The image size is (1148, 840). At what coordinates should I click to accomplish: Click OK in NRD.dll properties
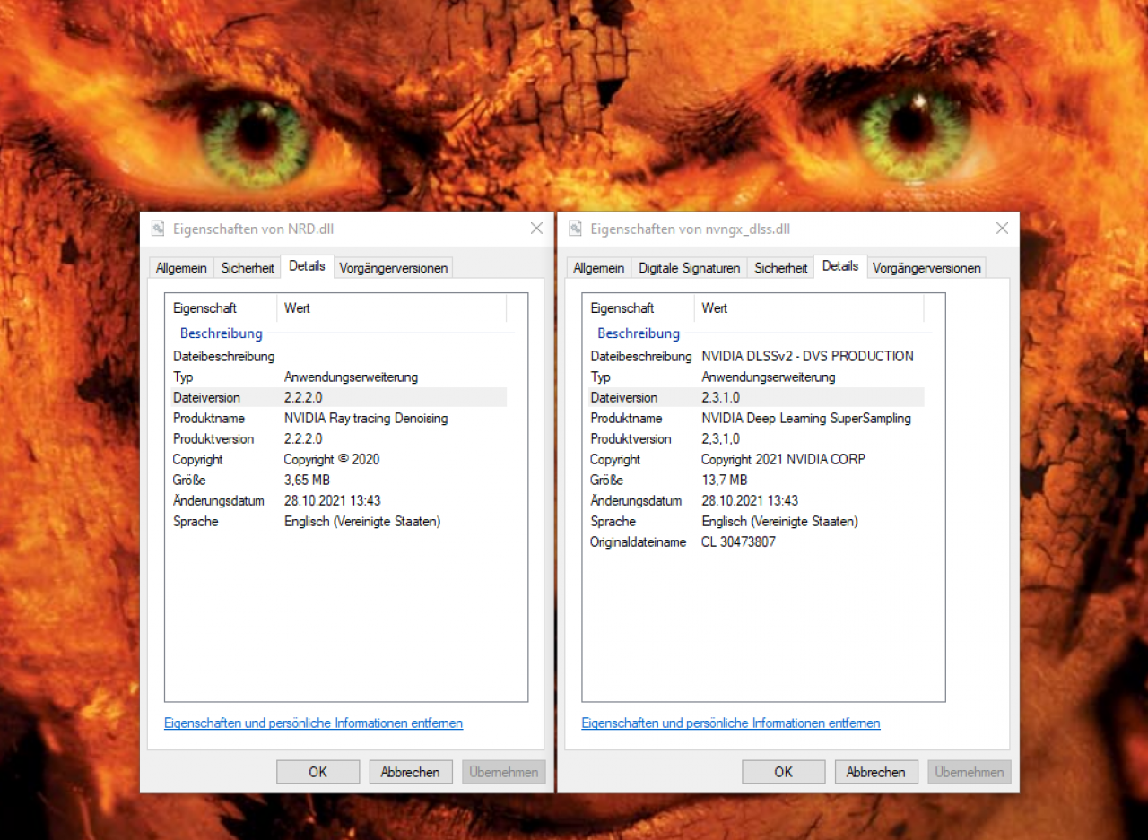click(318, 772)
